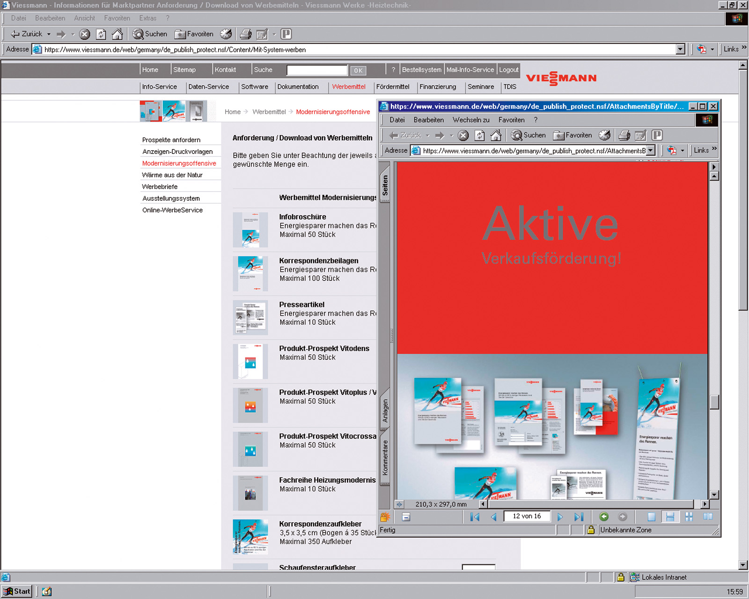This screenshot has height=599, width=749.
Task: Click the PDF page number field
Action: [x=527, y=516]
